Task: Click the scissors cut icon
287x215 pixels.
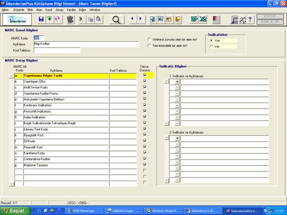Action: (81, 19)
